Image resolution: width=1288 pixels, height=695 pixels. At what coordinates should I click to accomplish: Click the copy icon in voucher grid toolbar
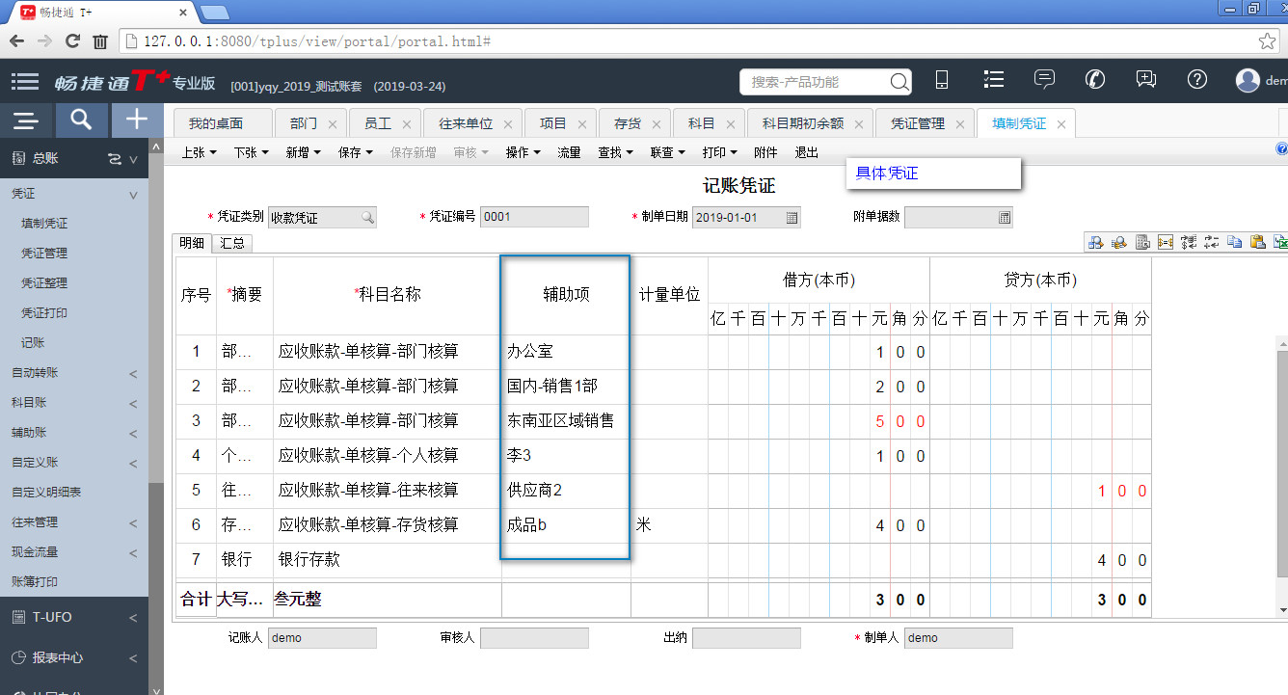tap(1235, 243)
